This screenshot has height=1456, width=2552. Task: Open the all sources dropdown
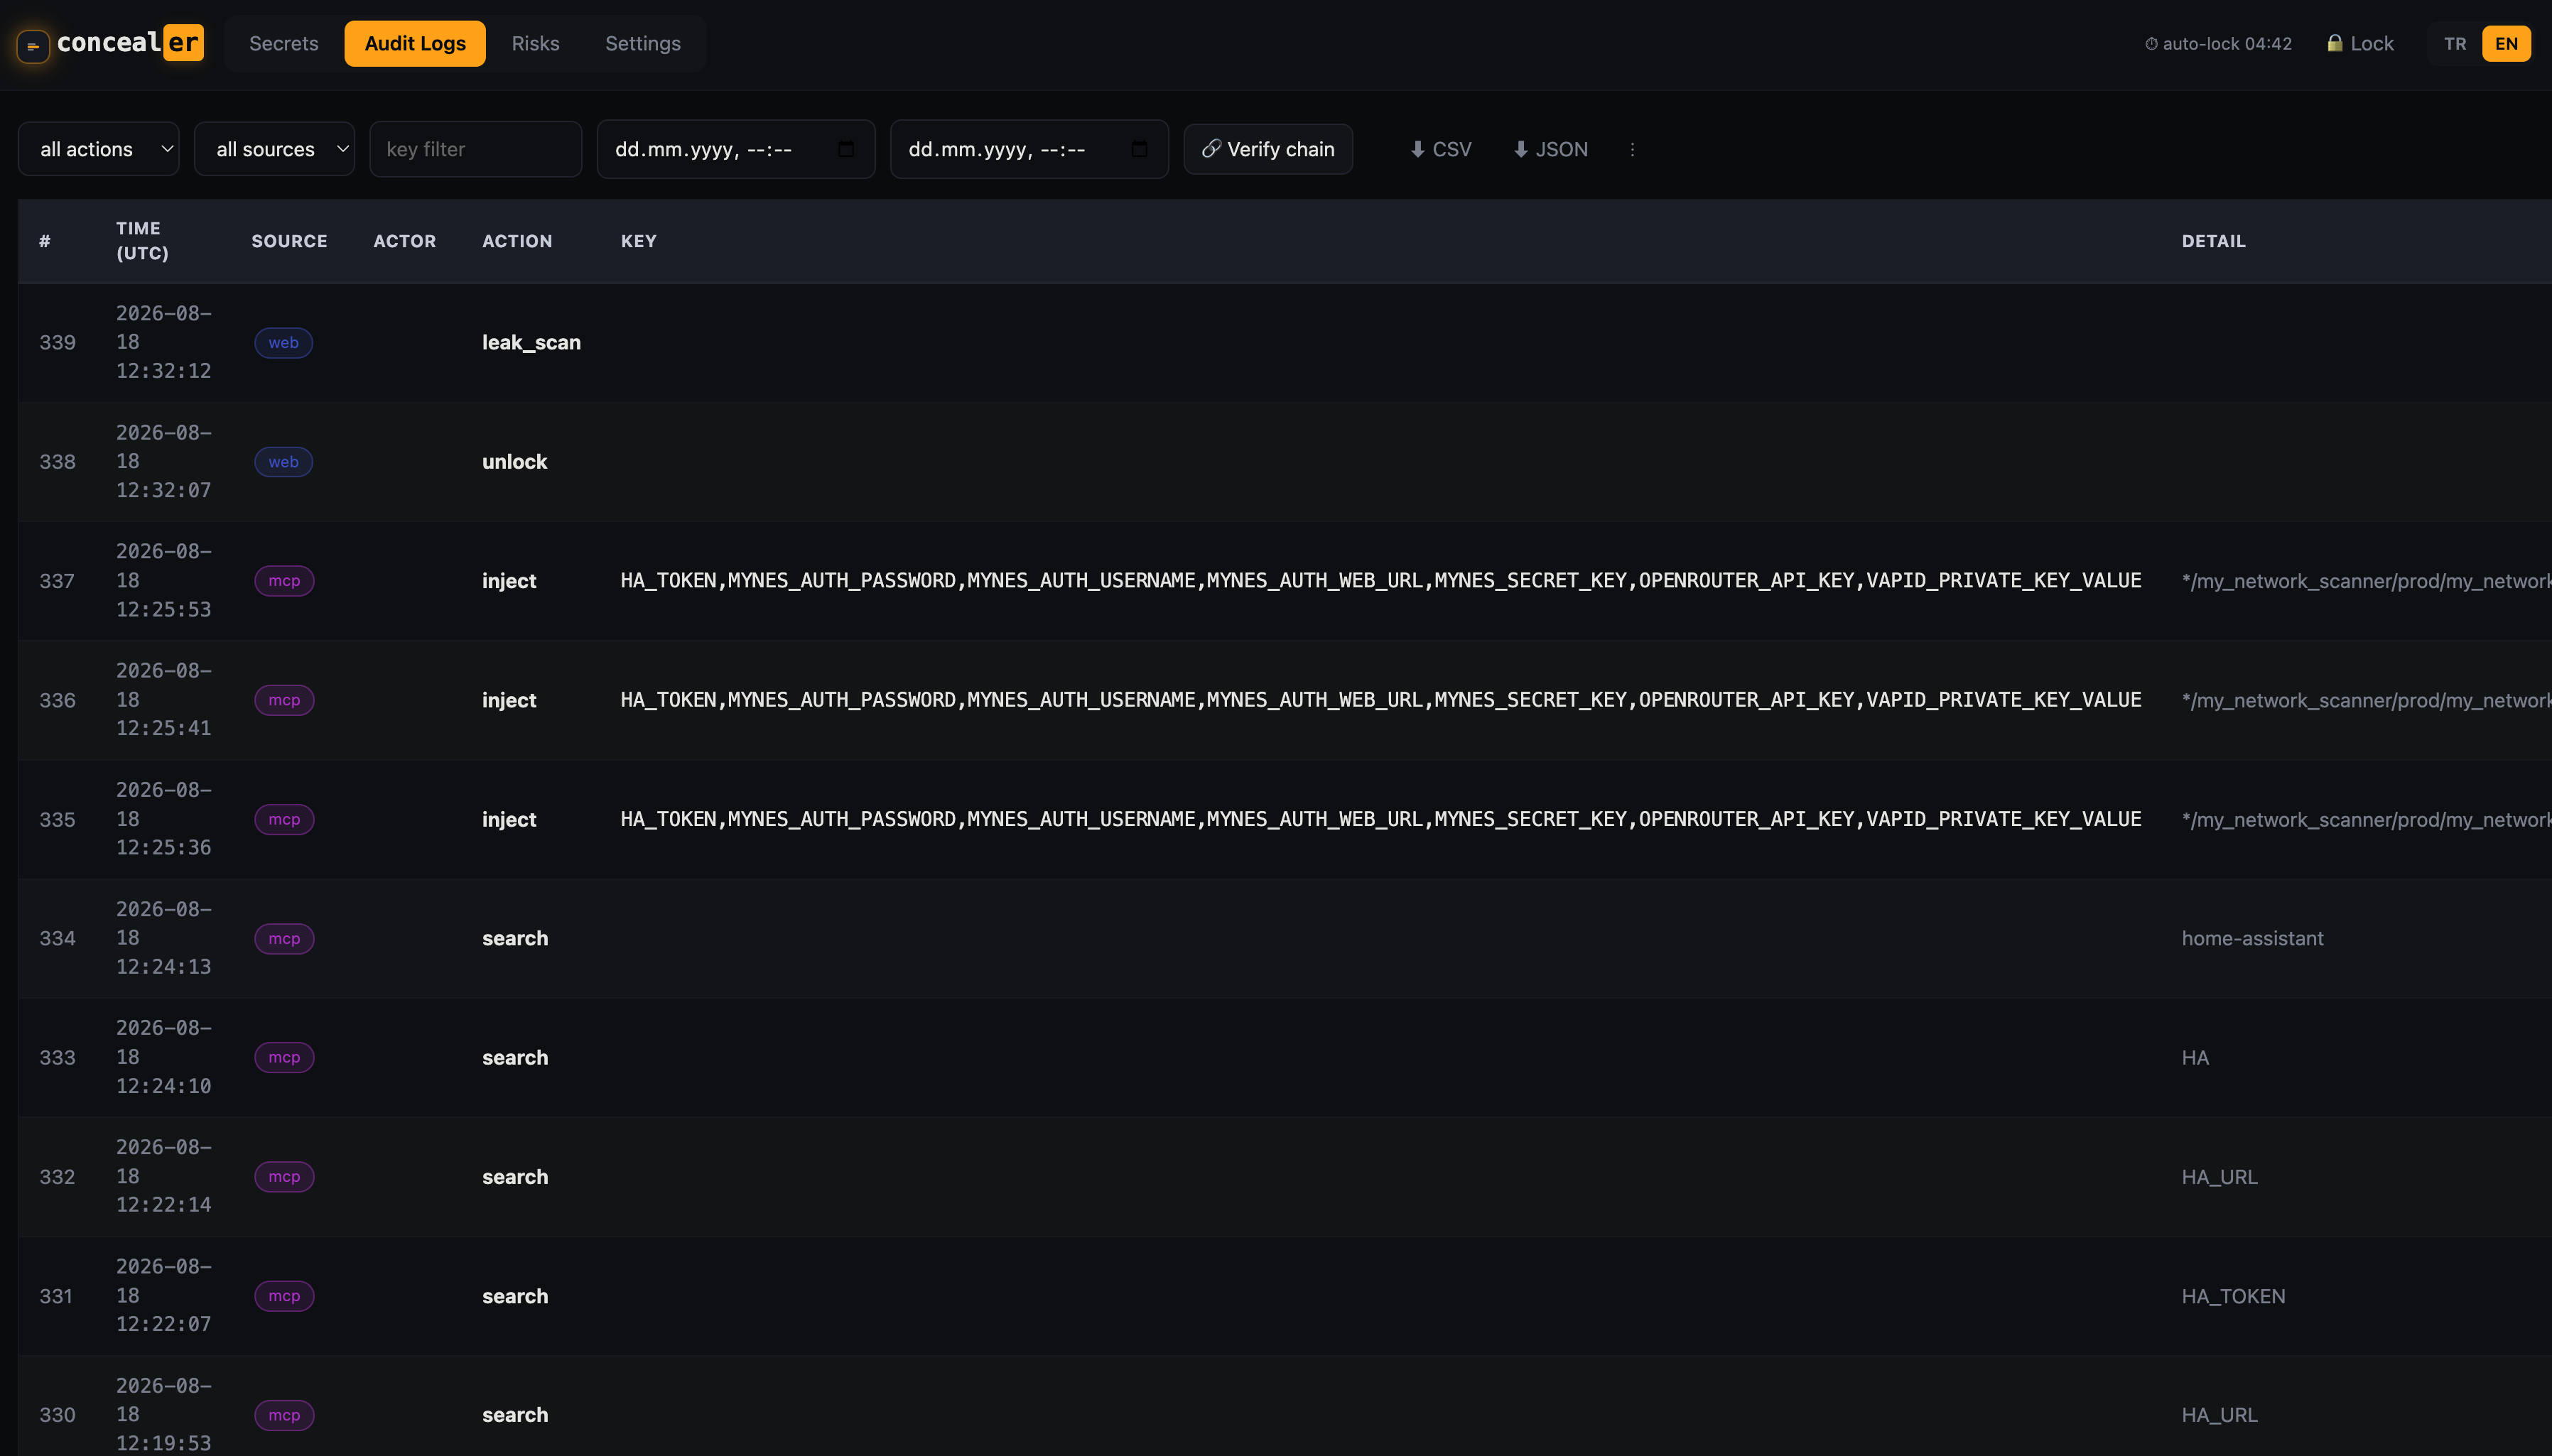(x=275, y=149)
